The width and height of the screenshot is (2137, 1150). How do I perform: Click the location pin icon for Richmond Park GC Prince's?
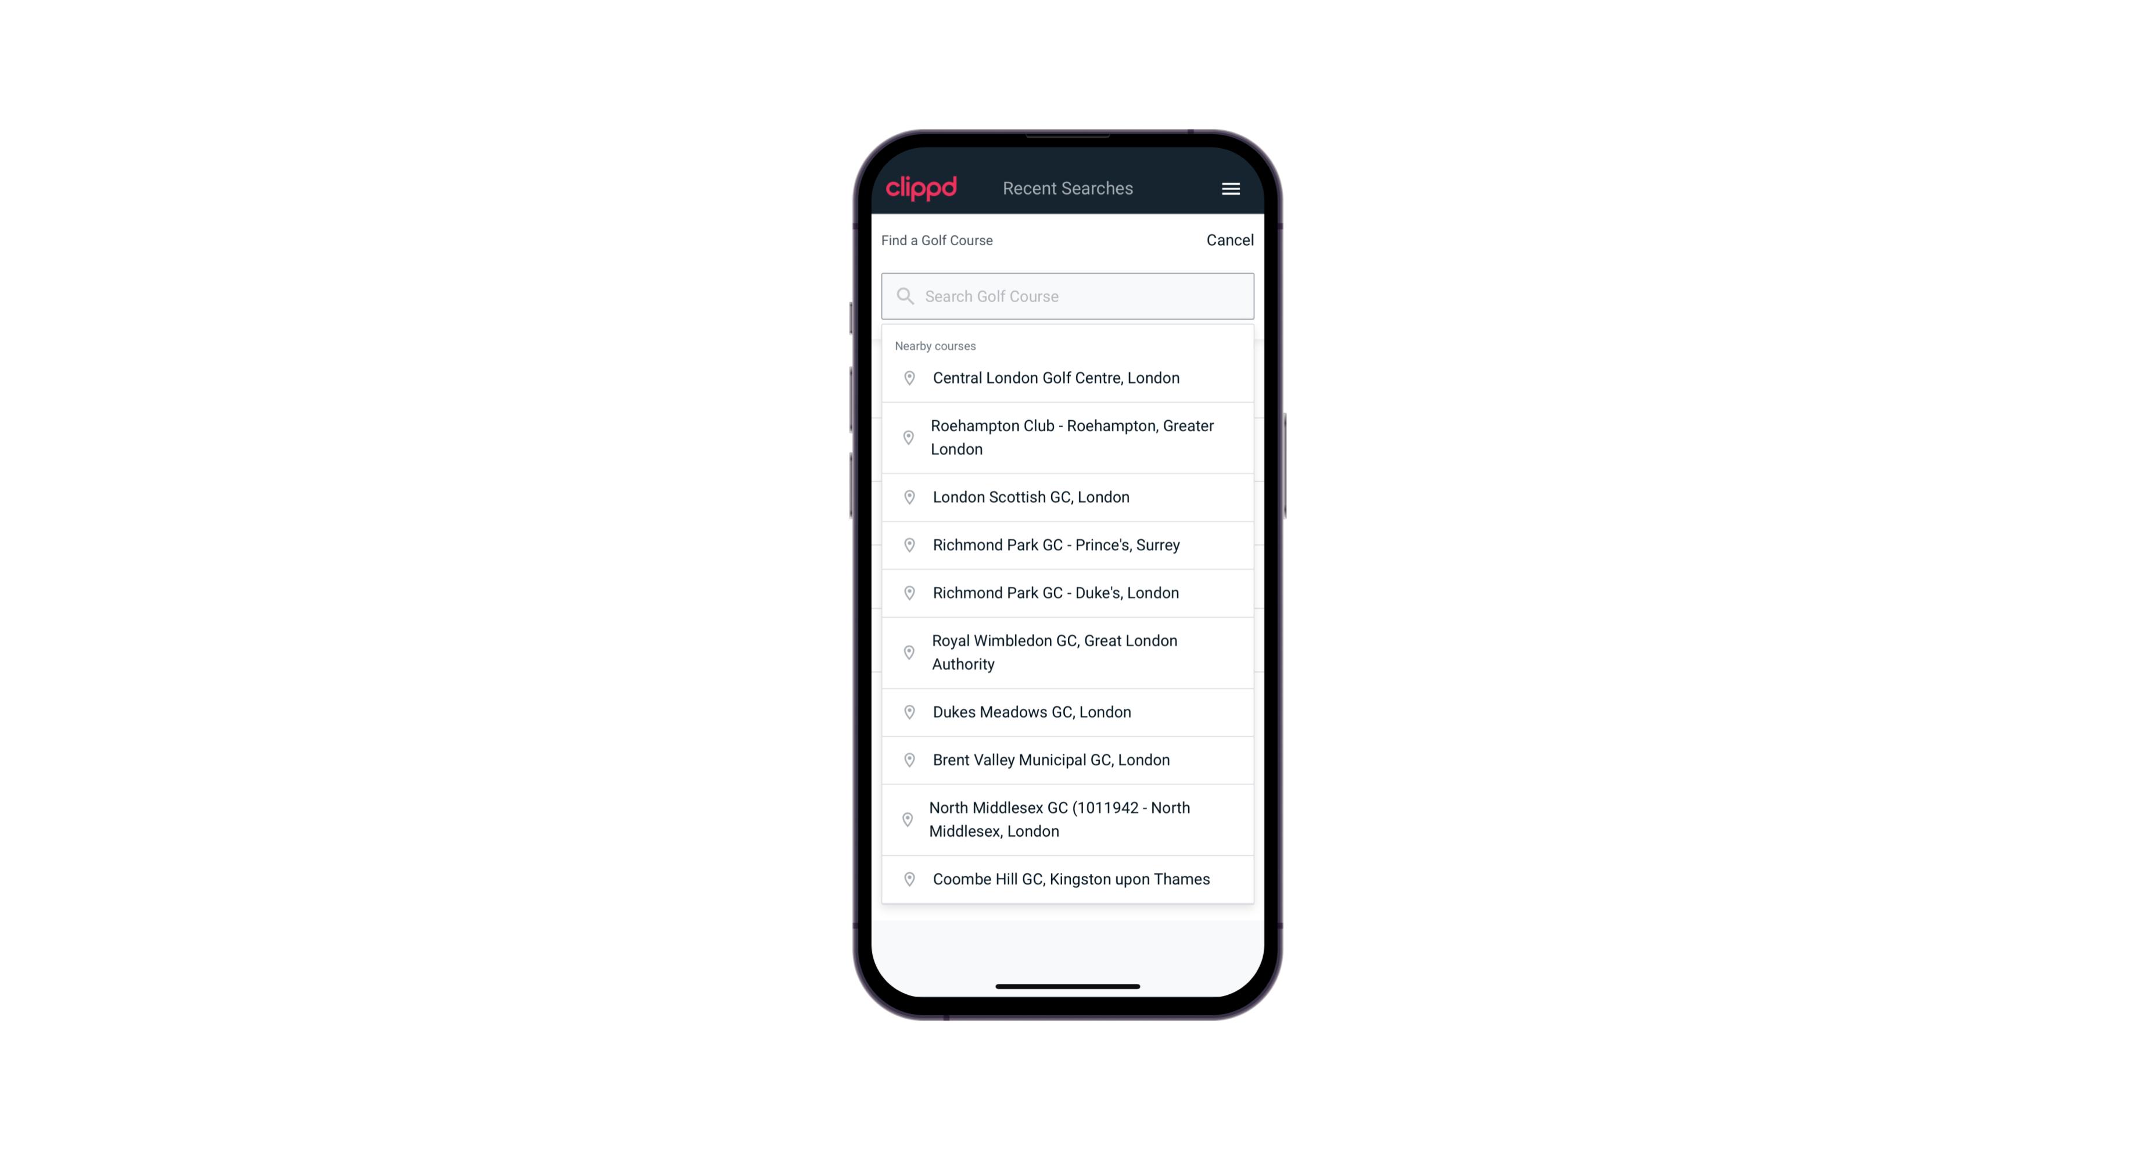coord(907,545)
